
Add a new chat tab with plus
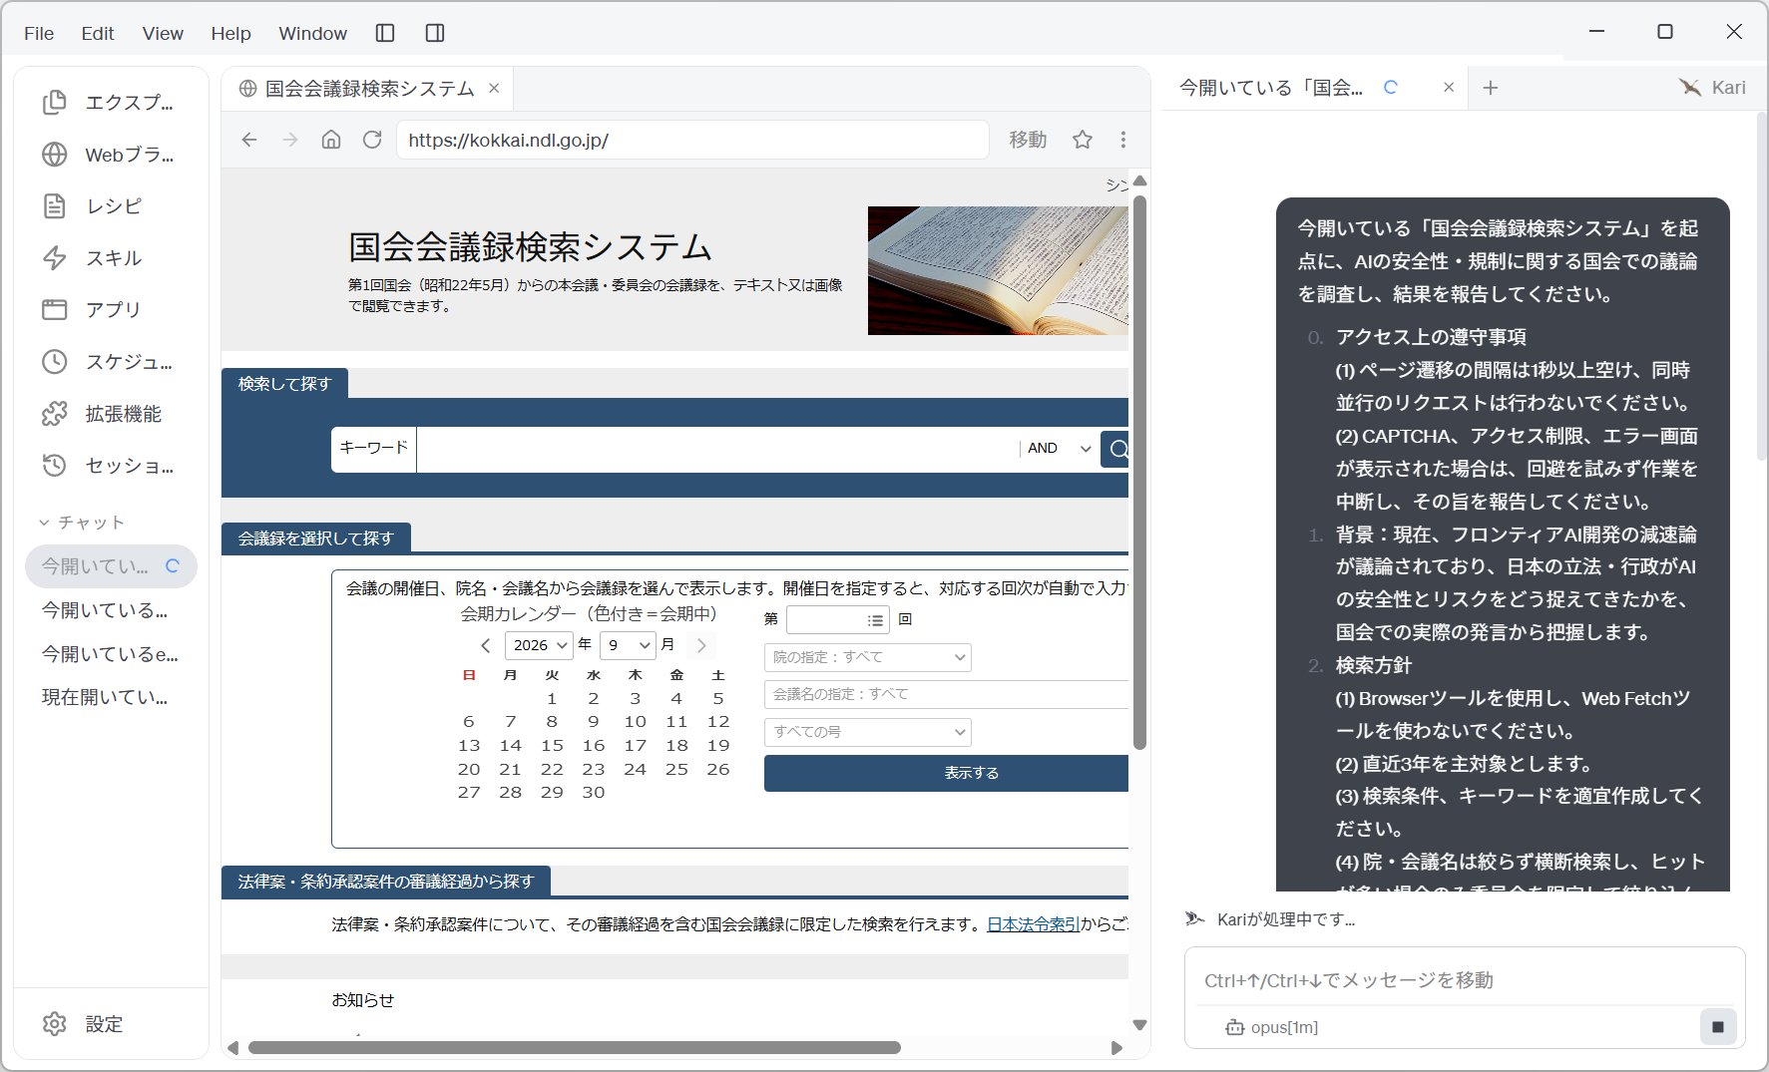click(1491, 88)
